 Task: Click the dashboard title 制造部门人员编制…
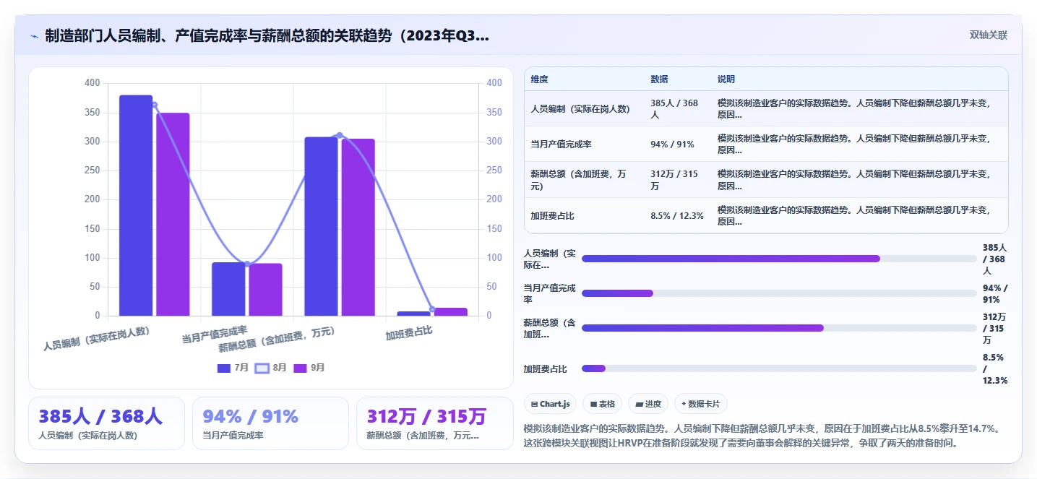click(x=267, y=35)
